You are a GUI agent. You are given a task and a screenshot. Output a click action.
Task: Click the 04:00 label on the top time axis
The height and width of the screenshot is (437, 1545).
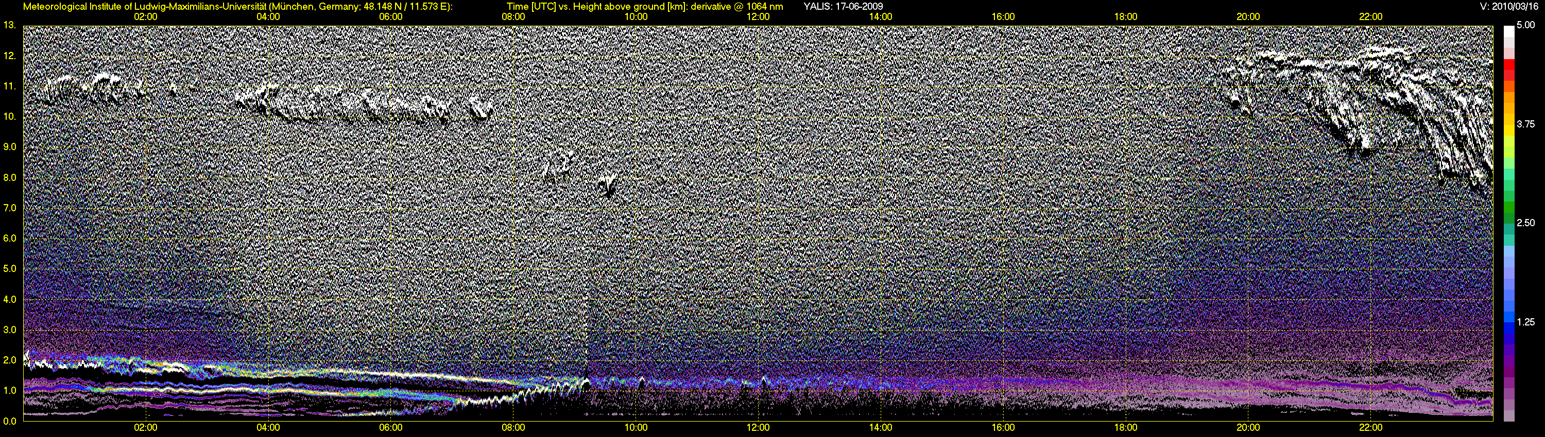268,17
